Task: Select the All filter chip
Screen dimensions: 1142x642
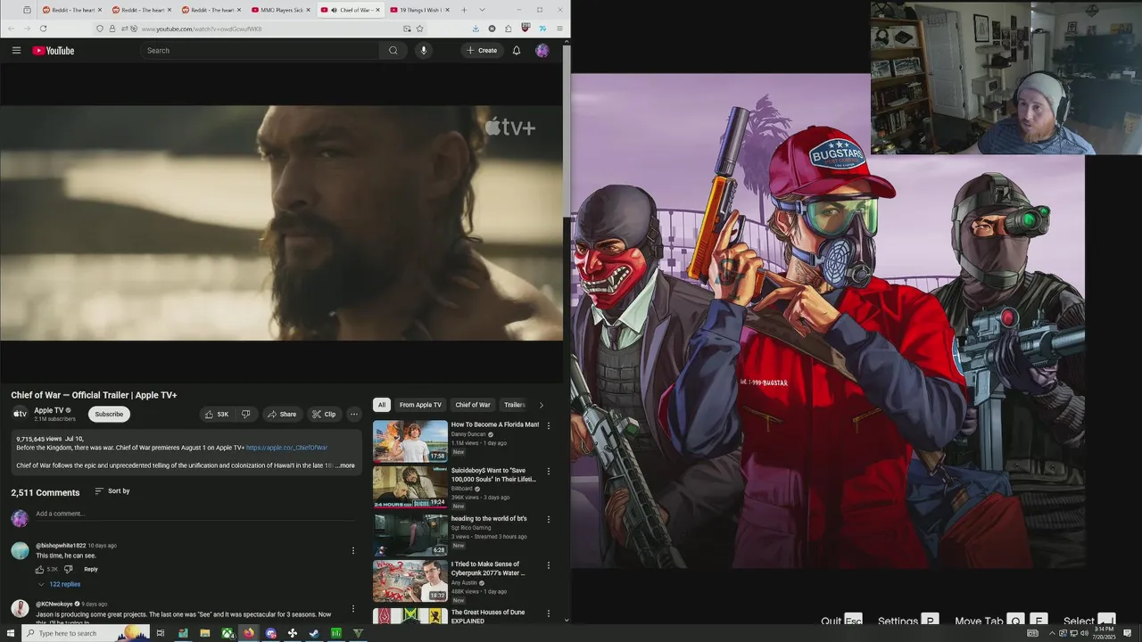Action: point(382,405)
